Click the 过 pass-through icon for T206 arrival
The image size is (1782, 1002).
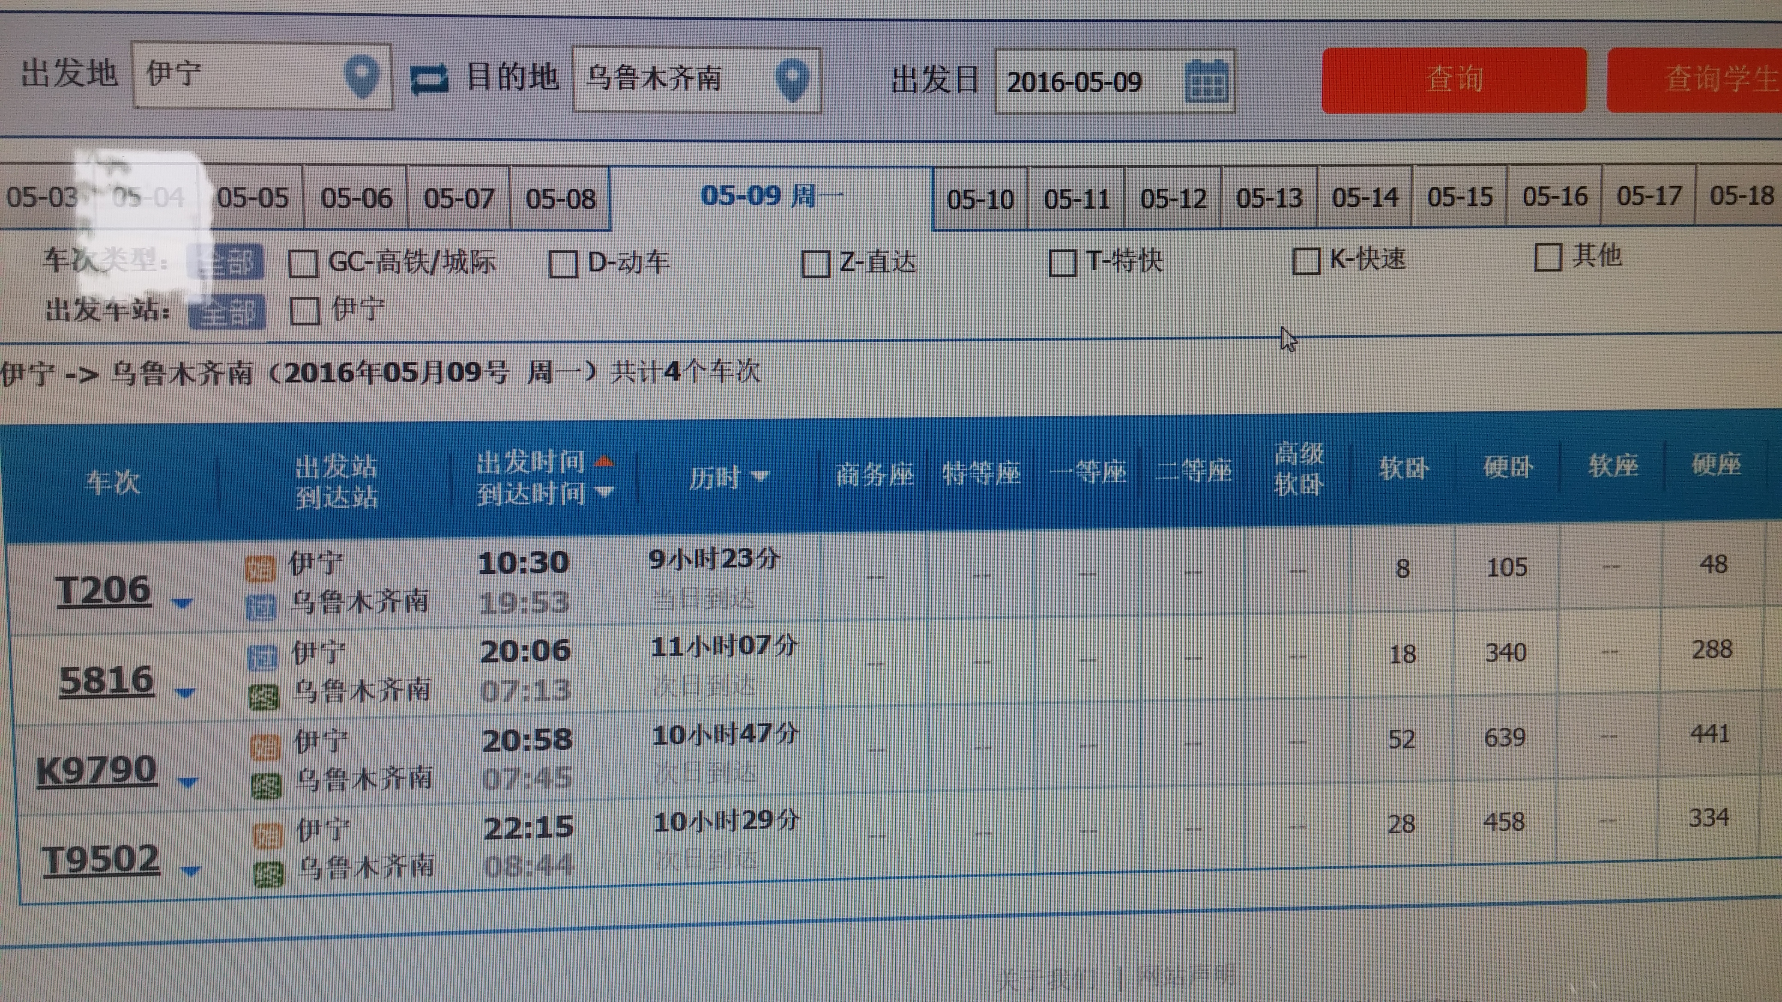[261, 607]
